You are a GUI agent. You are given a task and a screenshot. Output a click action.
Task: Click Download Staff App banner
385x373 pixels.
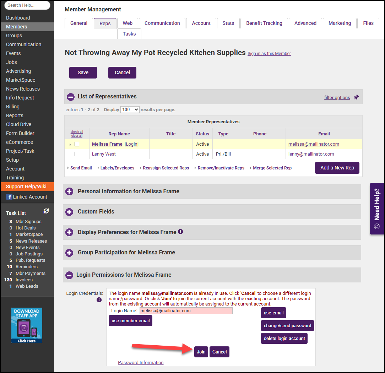click(x=27, y=325)
